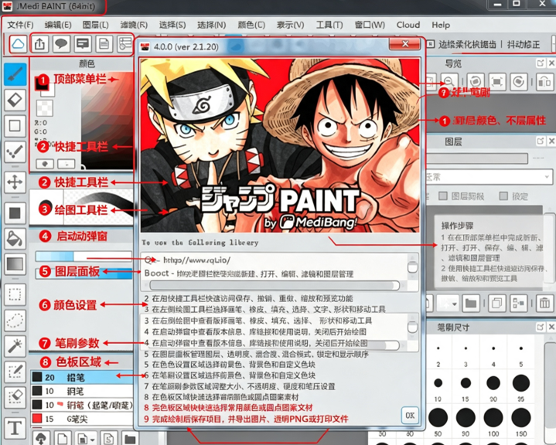Image resolution: width=556 pixels, height=445 pixels.
Task: Click horizontal scrollbar under the Booct line
Action: click(x=275, y=286)
